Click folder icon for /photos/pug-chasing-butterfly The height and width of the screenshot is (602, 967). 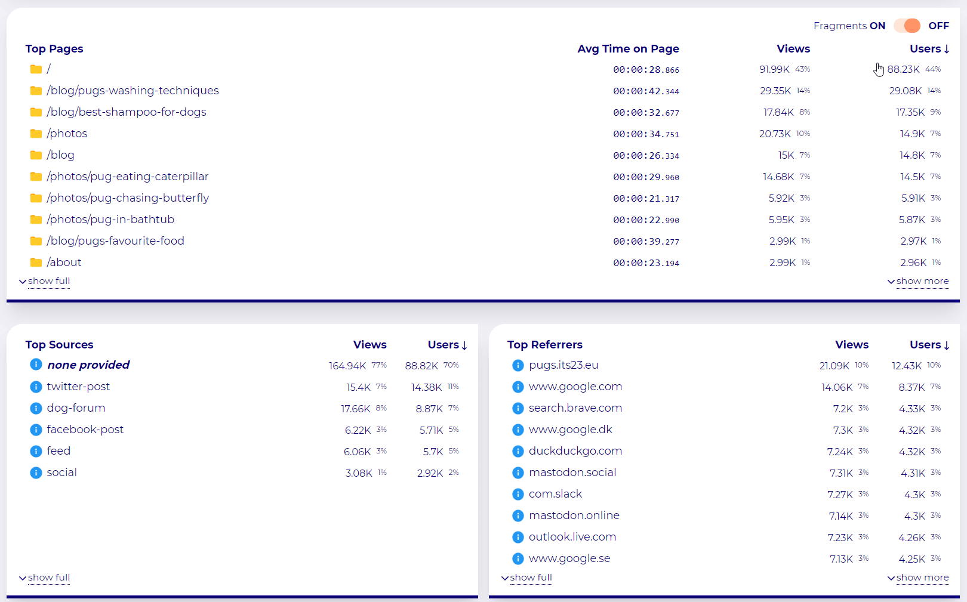(36, 198)
